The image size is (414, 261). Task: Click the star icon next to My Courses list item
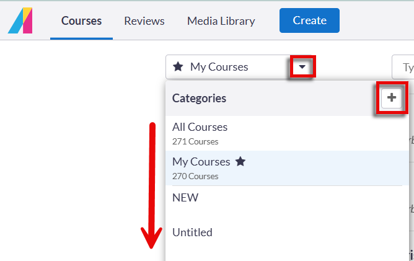click(240, 161)
